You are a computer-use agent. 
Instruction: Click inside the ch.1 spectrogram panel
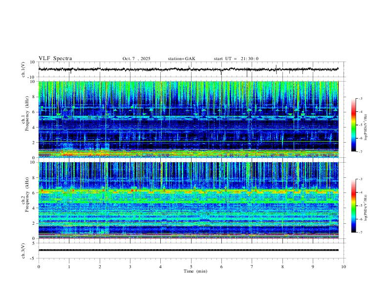(x=188, y=119)
